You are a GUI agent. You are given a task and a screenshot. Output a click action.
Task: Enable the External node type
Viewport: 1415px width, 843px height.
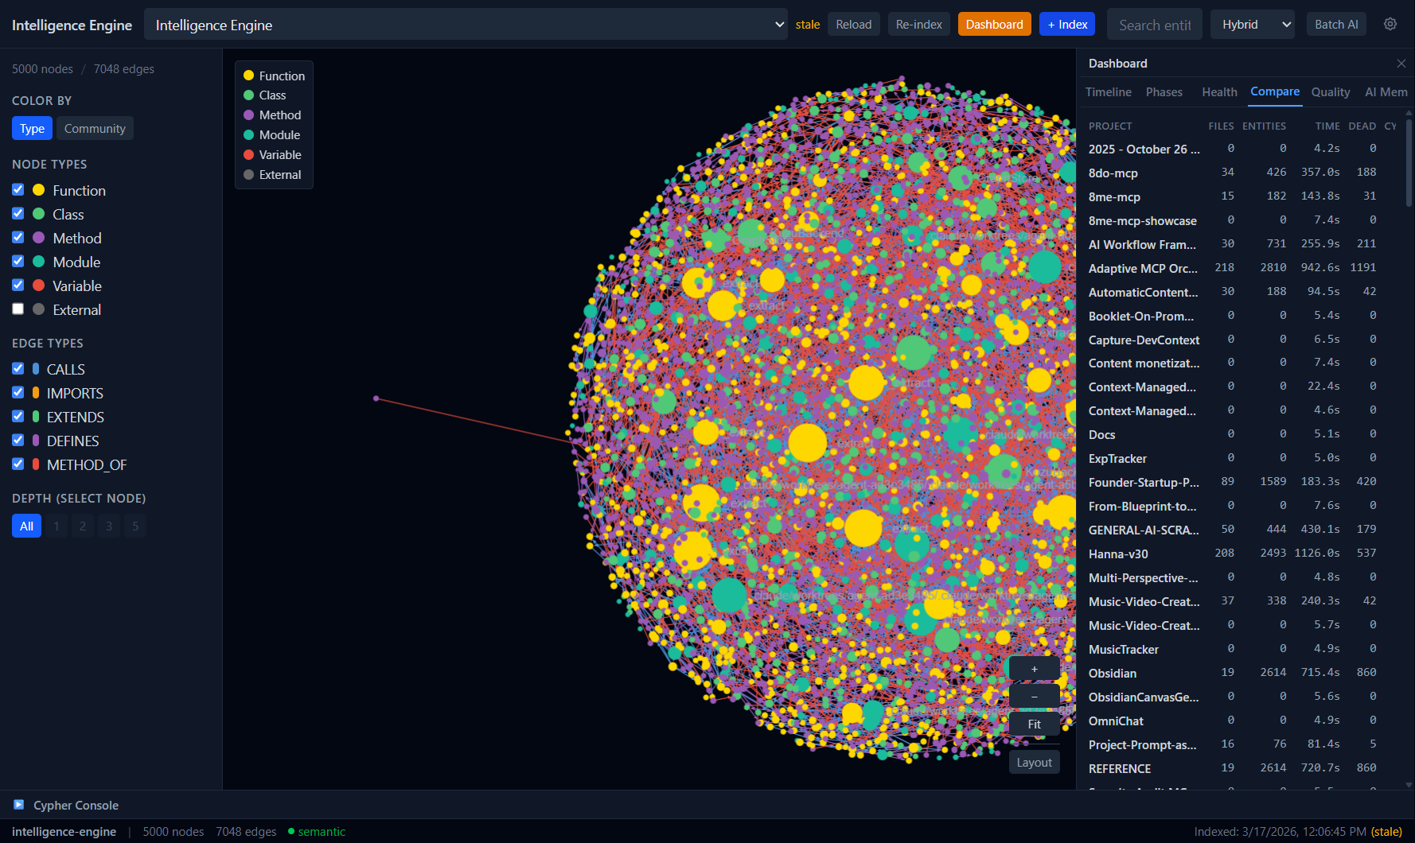(x=18, y=309)
